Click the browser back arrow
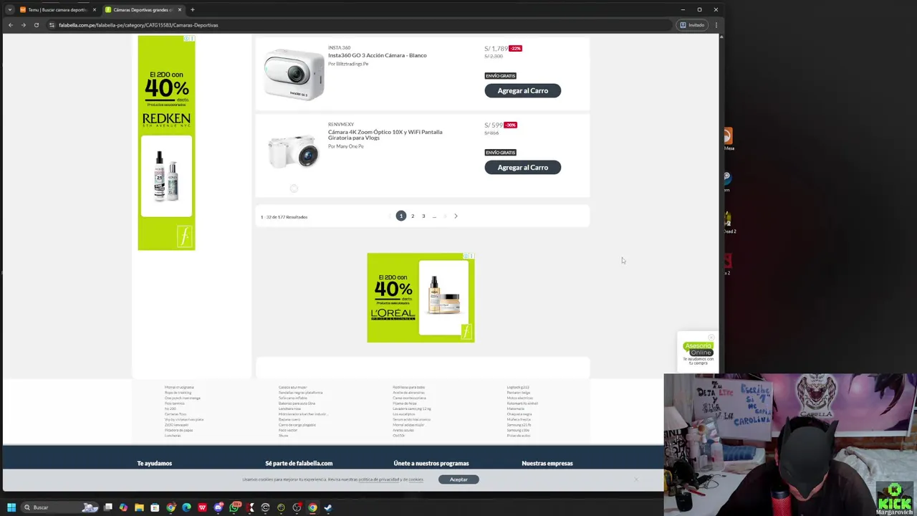The image size is (917, 516). 11,25
